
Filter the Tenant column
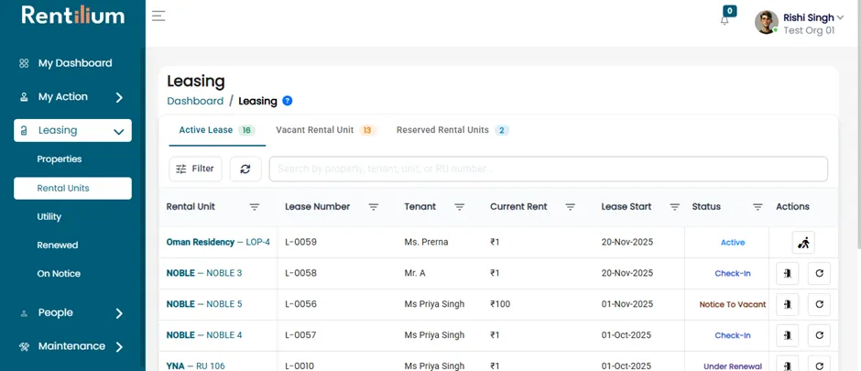click(460, 207)
